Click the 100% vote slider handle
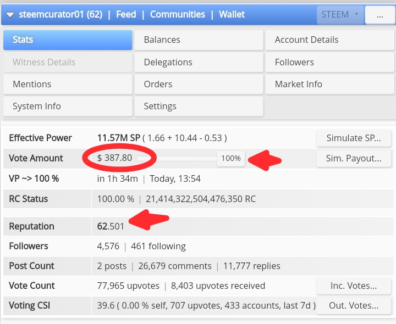396x324 pixels. pos(231,158)
